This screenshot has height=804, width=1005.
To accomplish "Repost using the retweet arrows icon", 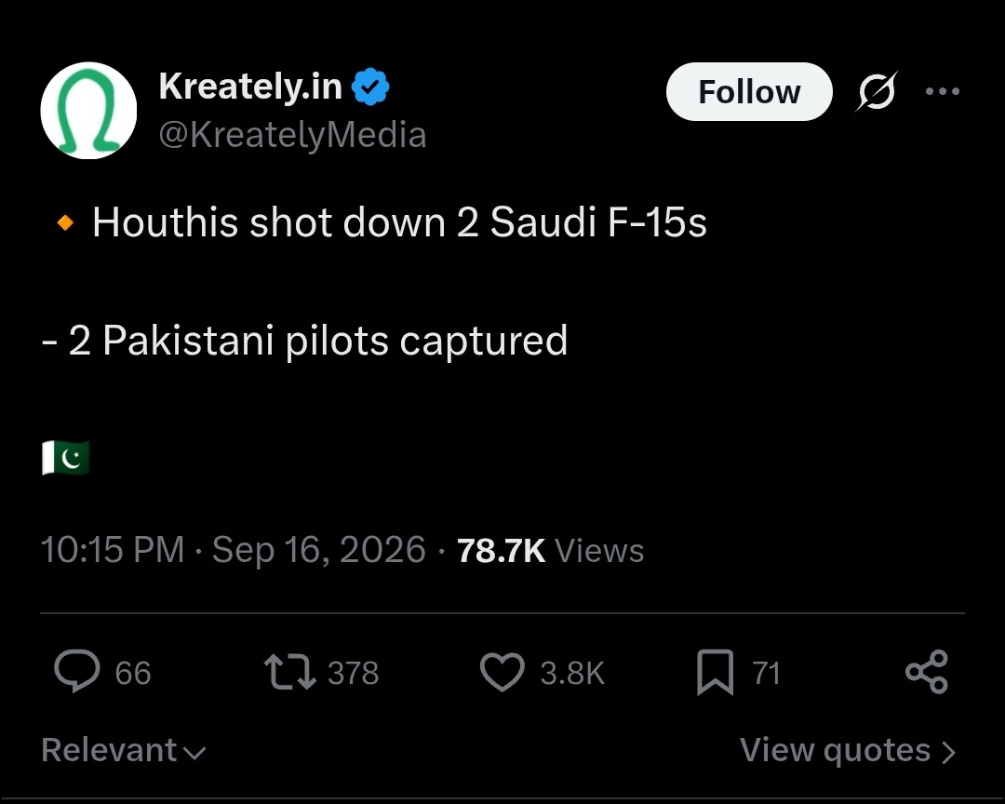I will (x=289, y=671).
